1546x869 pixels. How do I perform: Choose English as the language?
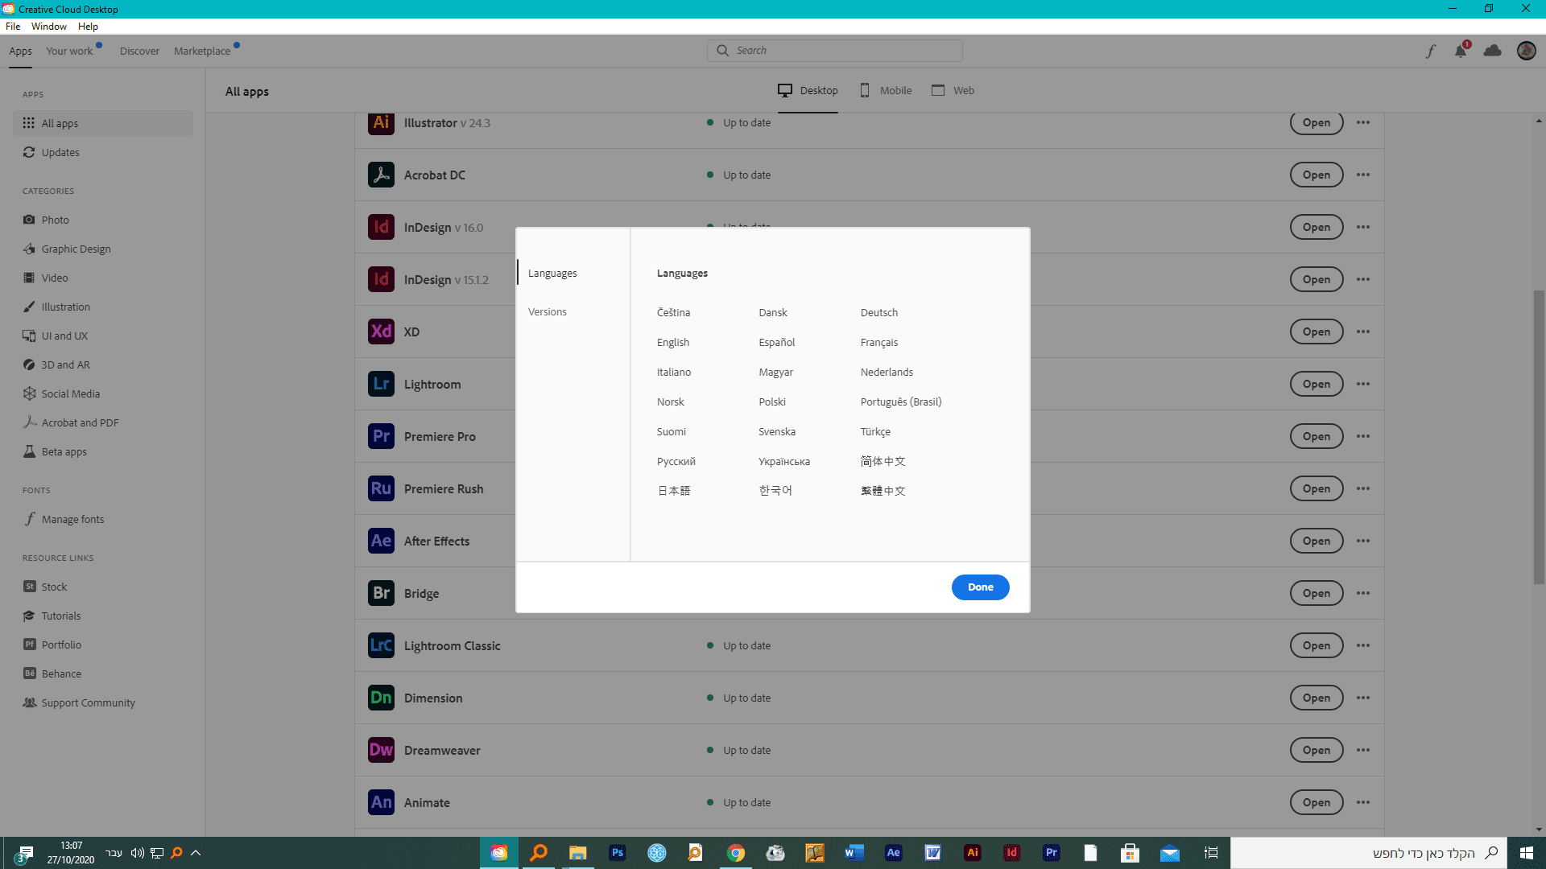coord(672,342)
